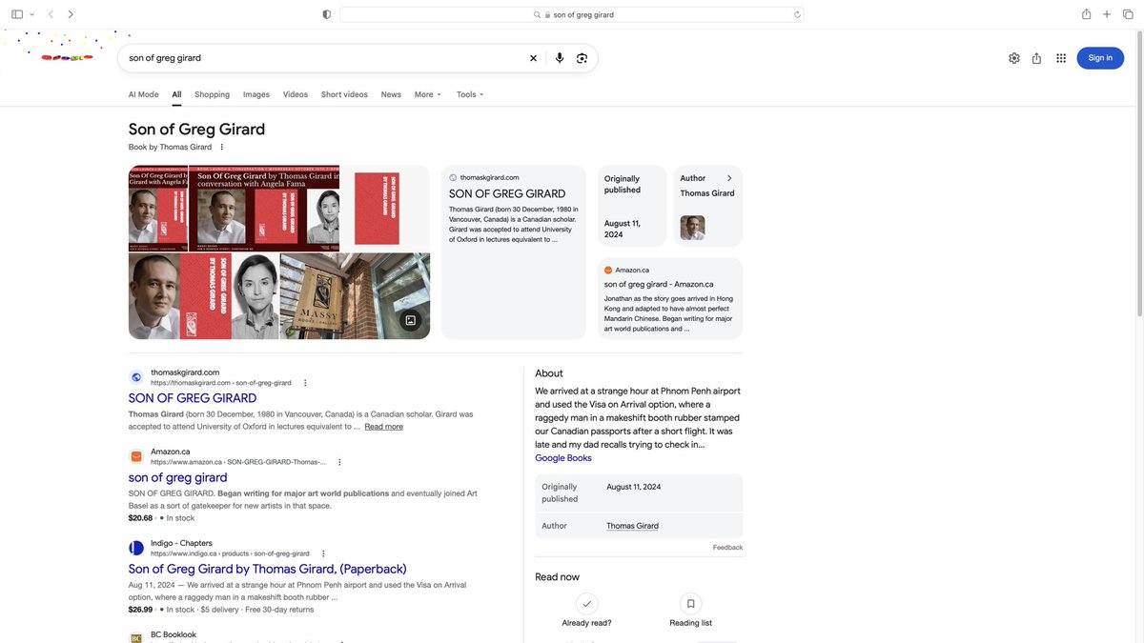Click the Feedback link
The width and height of the screenshot is (1144, 643).
[727, 548]
